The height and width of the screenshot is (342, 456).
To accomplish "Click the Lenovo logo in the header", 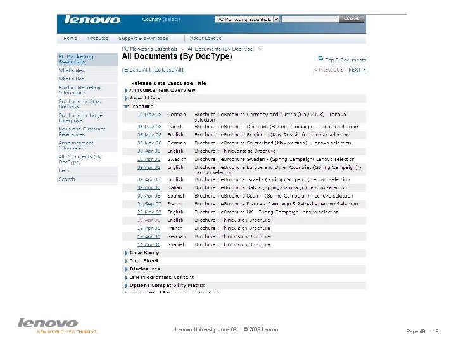I will coord(92,20).
